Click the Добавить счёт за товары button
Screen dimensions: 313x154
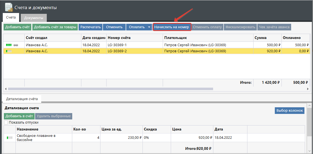click(x=55, y=27)
